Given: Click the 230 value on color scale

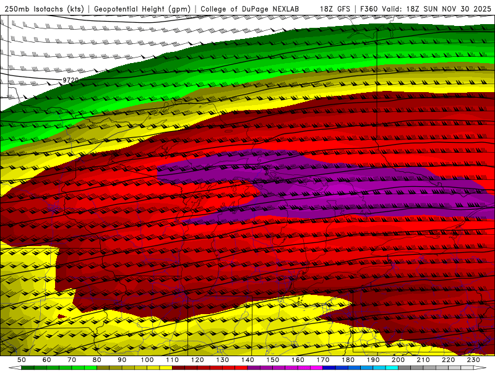Looking at the screenshot, I should coord(473,360).
